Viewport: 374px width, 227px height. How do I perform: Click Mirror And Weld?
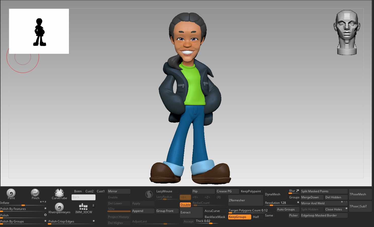point(324,203)
